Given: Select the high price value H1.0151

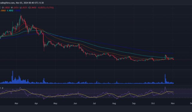Looking at the screenshot, I should (15, 8).
